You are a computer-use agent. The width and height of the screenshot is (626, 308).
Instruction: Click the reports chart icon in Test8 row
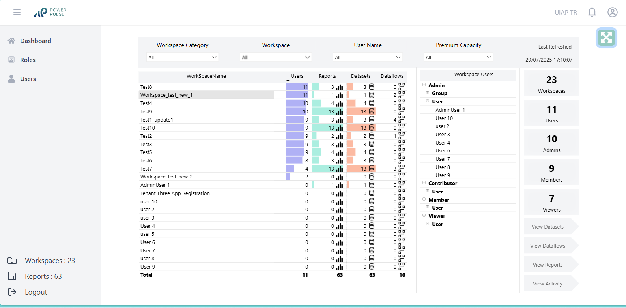point(339,87)
